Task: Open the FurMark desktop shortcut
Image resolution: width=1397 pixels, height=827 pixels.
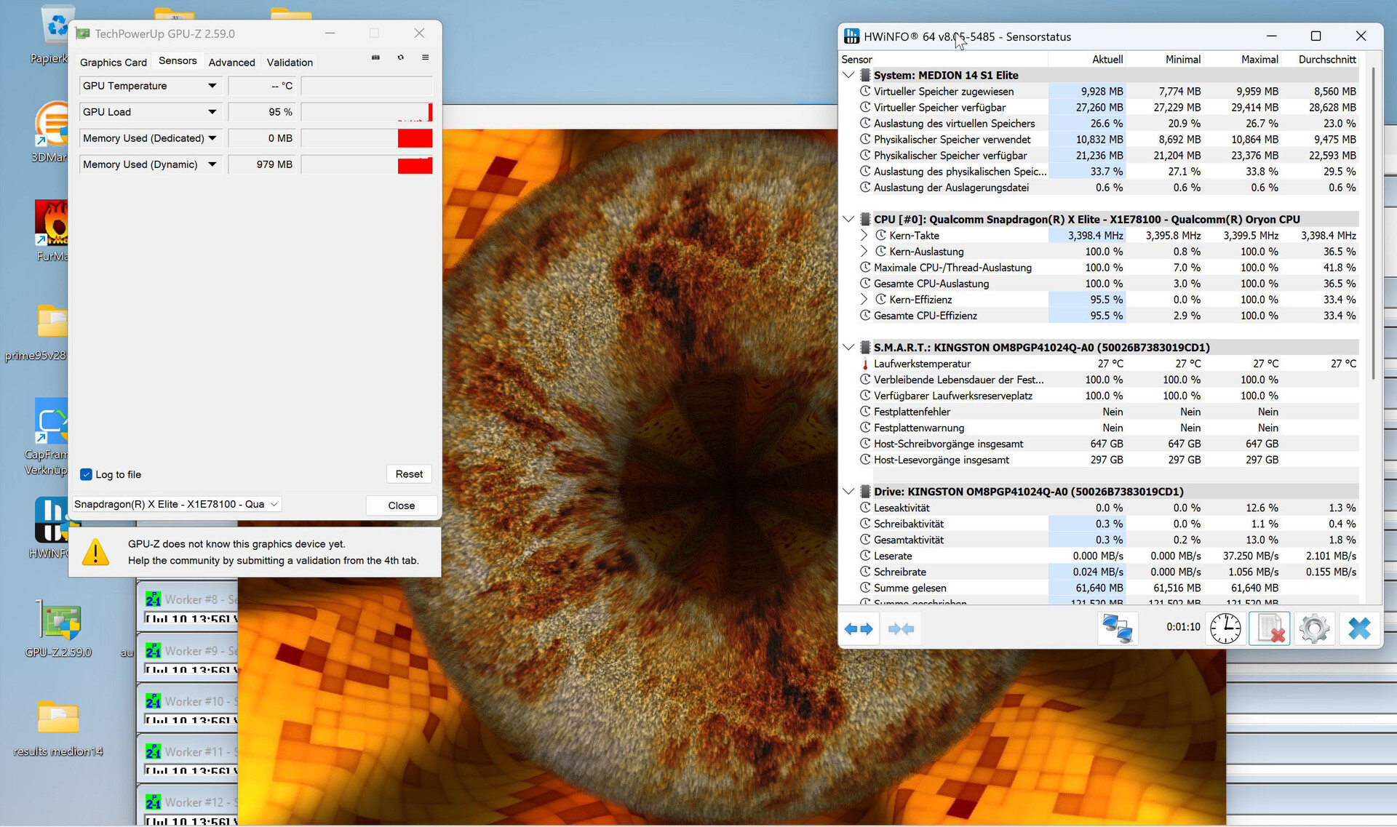Action: pos(51,231)
